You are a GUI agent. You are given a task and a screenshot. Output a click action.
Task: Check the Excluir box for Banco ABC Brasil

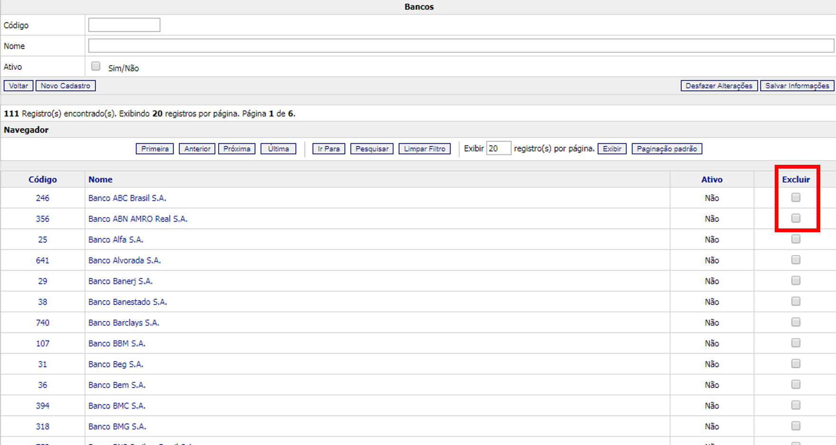tap(796, 198)
